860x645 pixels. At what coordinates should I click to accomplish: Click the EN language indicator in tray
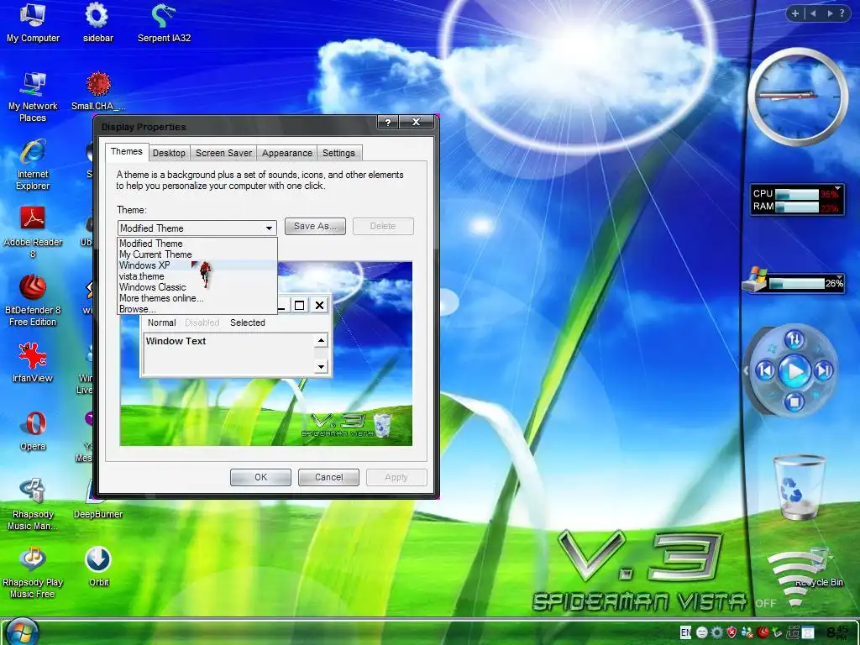tap(685, 632)
